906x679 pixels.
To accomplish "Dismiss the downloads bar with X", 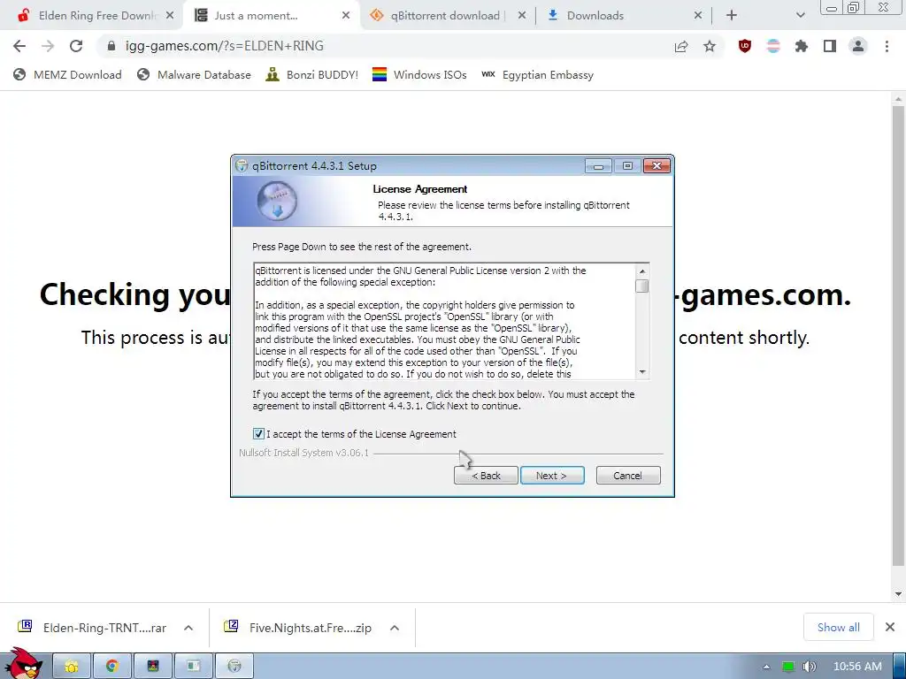I will 890,627.
